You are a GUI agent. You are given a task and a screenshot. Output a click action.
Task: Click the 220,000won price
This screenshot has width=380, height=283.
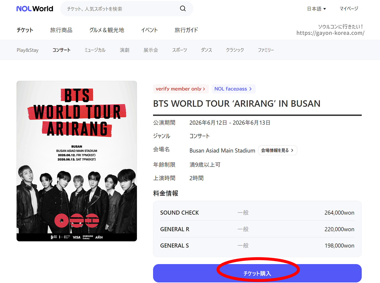339,229
